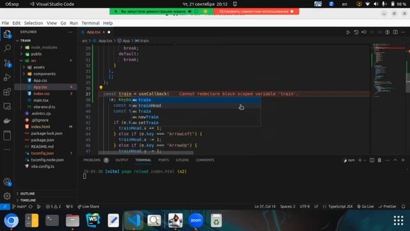Click Prettier in status bar
The height and width of the screenshot is (231, 410).
coord(388,207)
